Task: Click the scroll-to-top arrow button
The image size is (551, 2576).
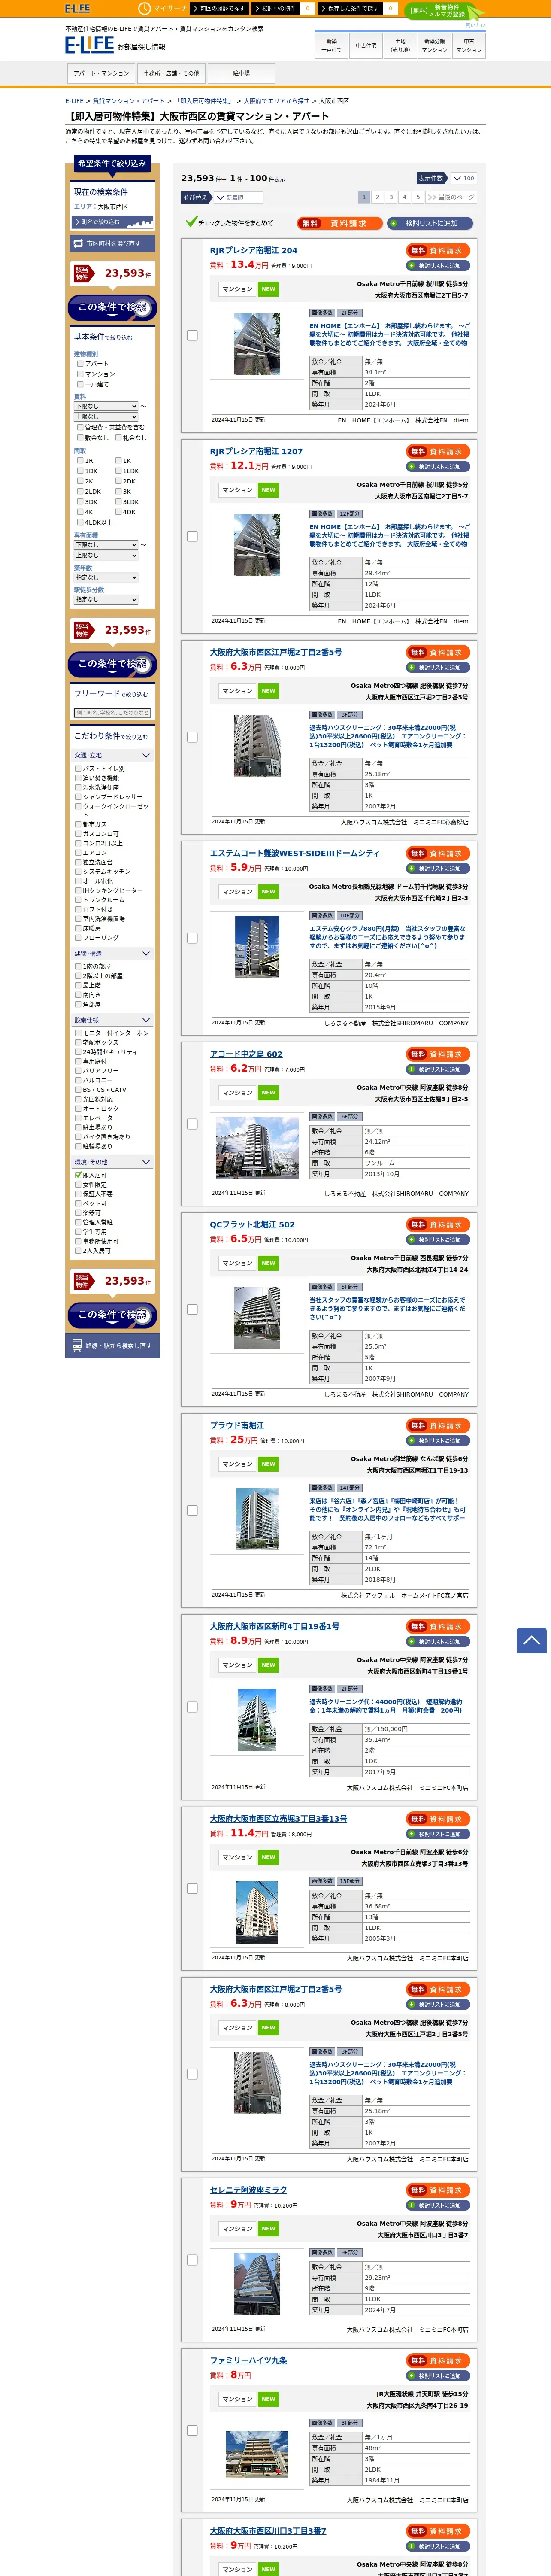Action: 531,1640
